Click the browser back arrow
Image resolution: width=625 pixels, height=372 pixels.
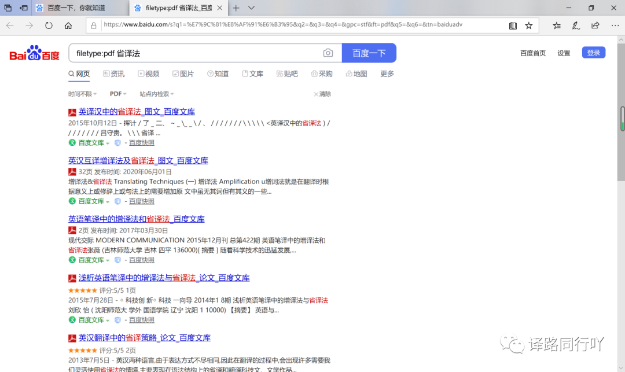point(10,25)
